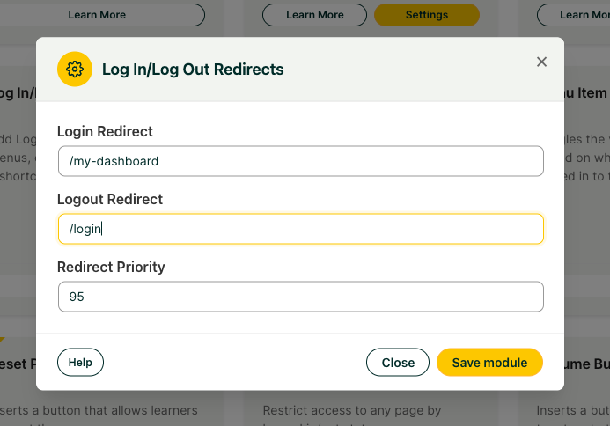Focus the Login Redirect field containing /my-dashboard

point(301,161)
